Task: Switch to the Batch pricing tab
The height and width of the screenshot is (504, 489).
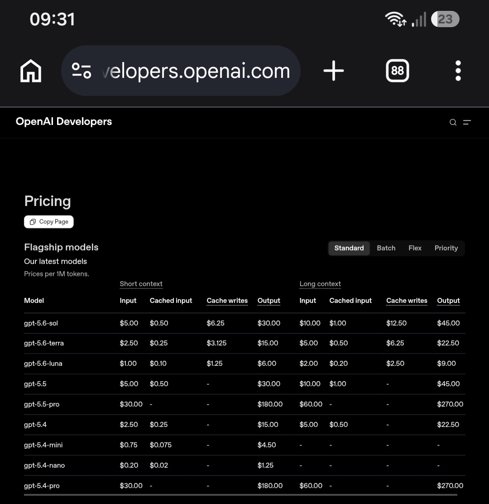Action: click(x=386, y=248)
